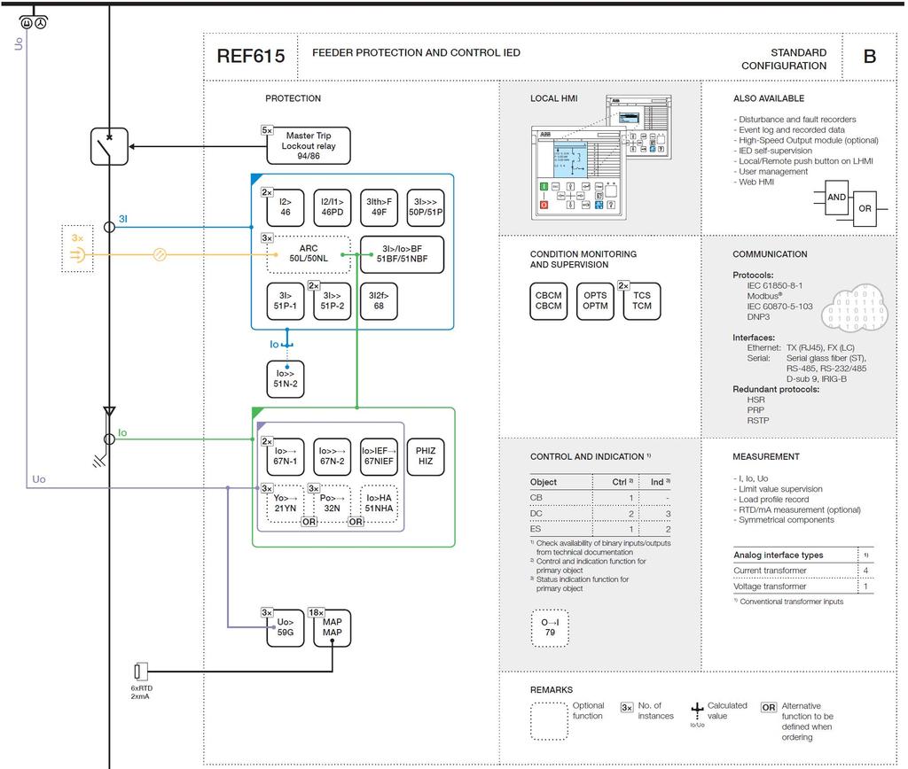This screenshot has width=908, height=769.
Task: Click the MAP multipurpose block
Action: click(x=333, y=628)
